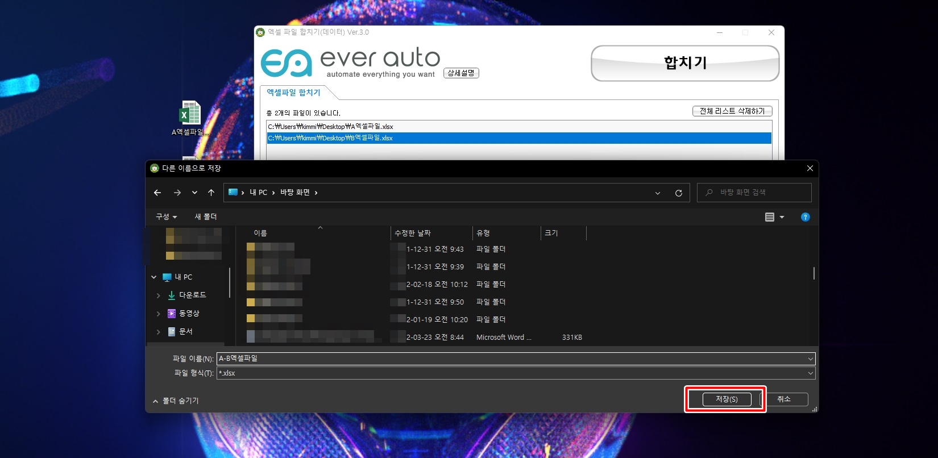Collapse the 내 PC tree node
Viewport: 938px width, 458px height.
pos(154,277)
